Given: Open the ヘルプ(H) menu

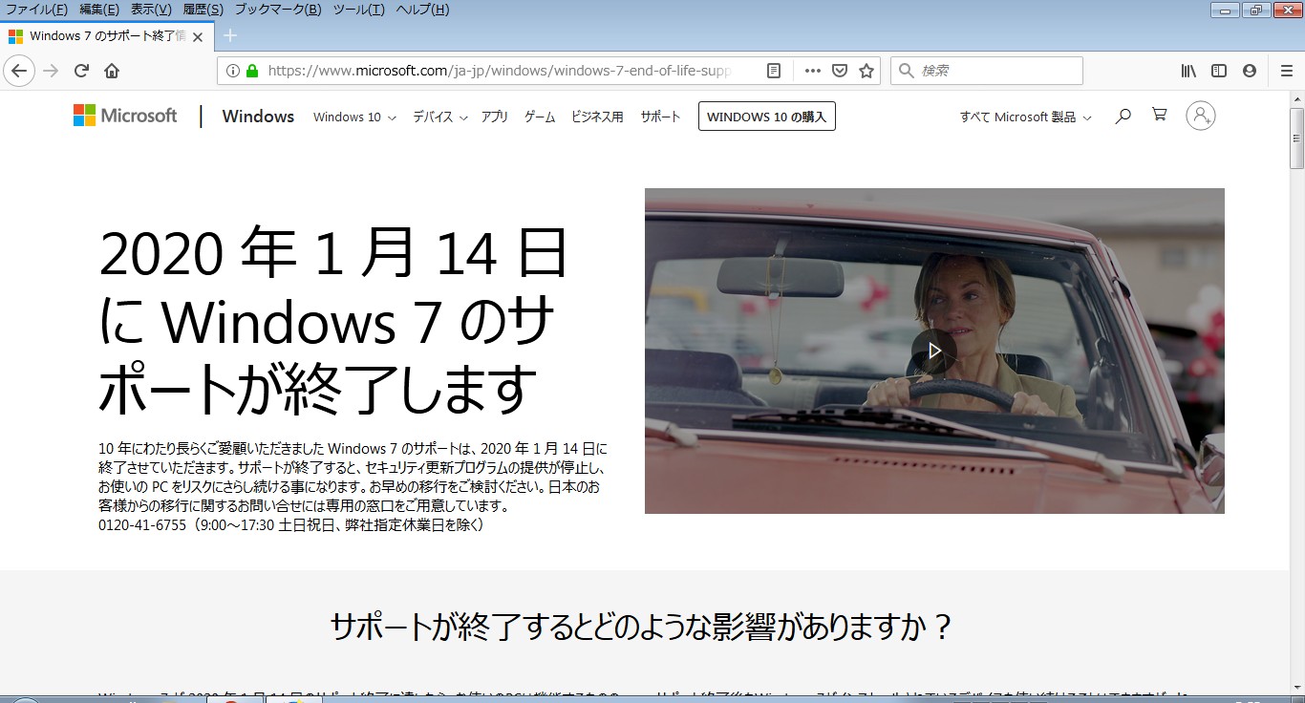Looking at the screenshot, I should coord(422,10).
